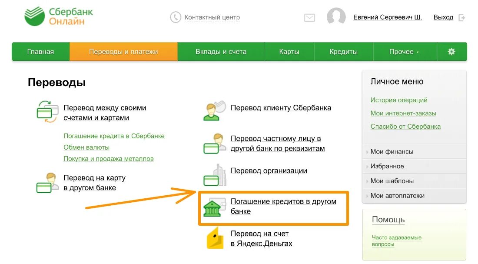The image size is (478, 264).
Task: Open settings via the gear icon
Action: [451, 52]
